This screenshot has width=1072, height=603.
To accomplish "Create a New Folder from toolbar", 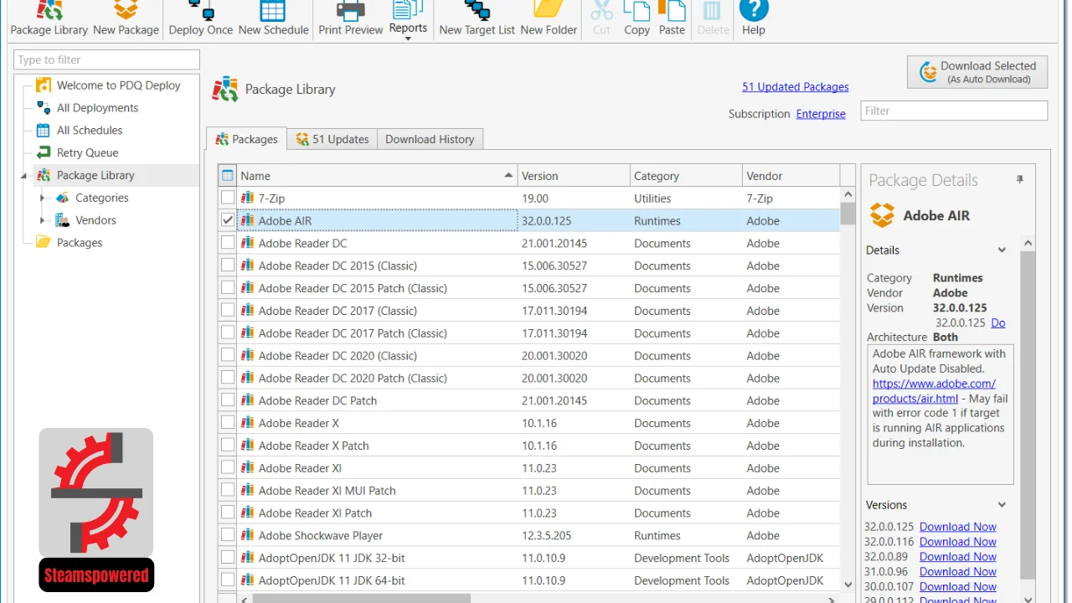I will (549, 18).
